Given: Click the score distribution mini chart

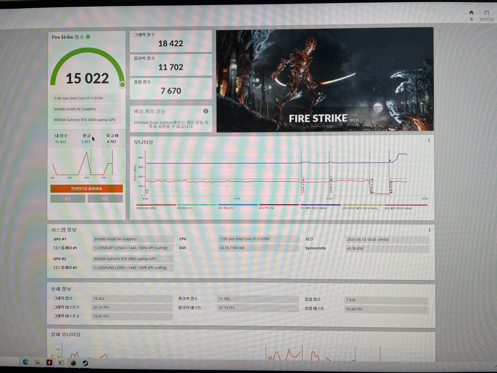Looking at the screenshot, I should click(86, 163).
